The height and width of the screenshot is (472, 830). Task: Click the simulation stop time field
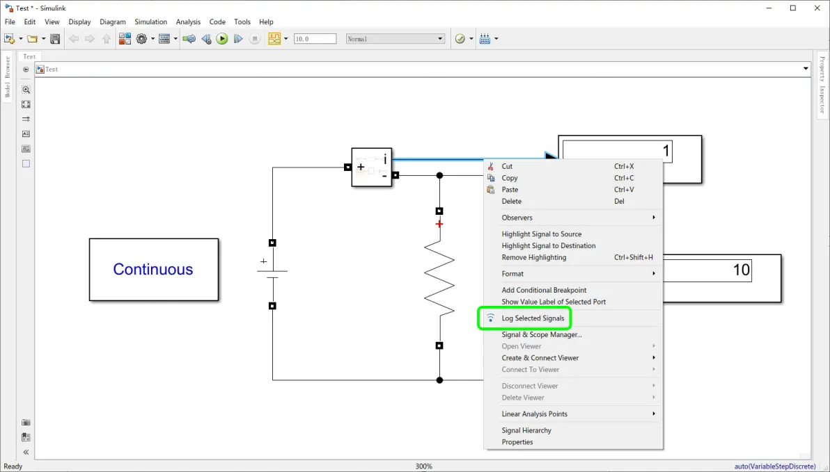[x=315, y=39]
